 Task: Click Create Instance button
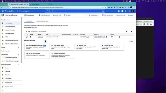45,15
